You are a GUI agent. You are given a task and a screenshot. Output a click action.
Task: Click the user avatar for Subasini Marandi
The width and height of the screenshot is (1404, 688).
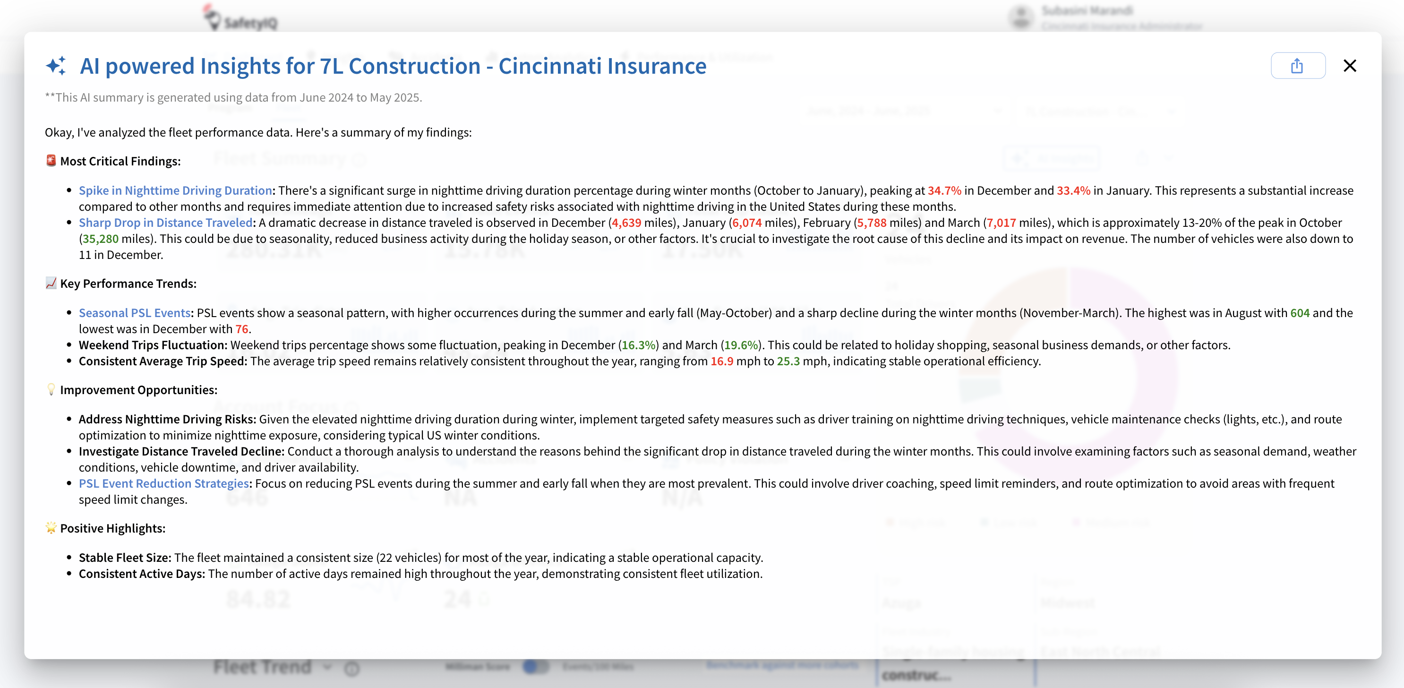(1021, 17)
